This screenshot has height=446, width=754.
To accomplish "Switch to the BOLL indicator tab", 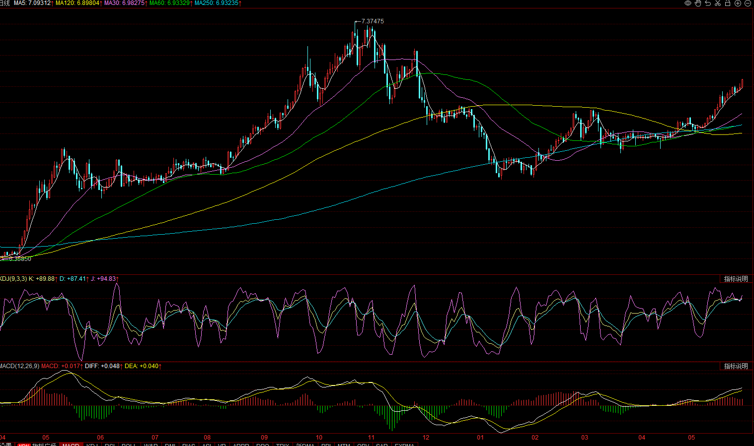I will [x=129, y=444].
